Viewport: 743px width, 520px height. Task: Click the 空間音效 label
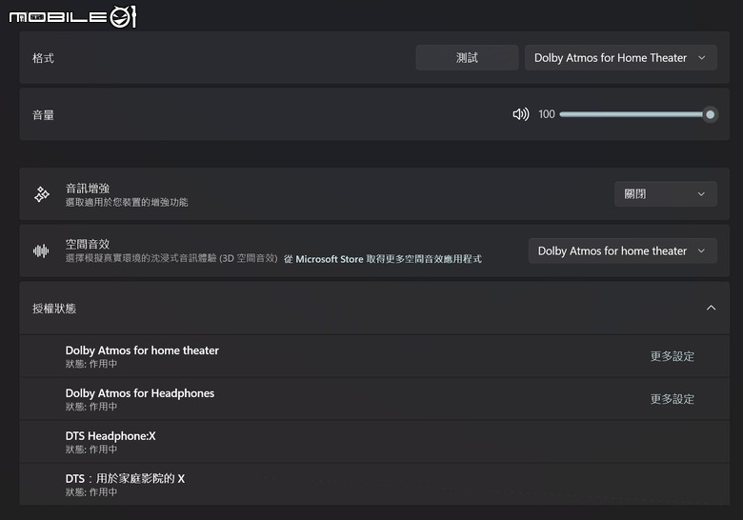[88, 245]
